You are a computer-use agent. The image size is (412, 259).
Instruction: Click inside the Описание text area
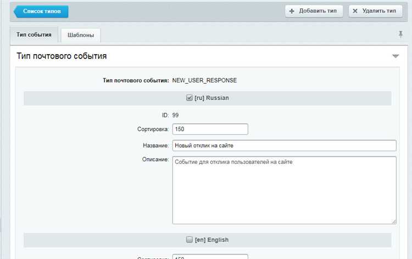(x=284, y=190)
